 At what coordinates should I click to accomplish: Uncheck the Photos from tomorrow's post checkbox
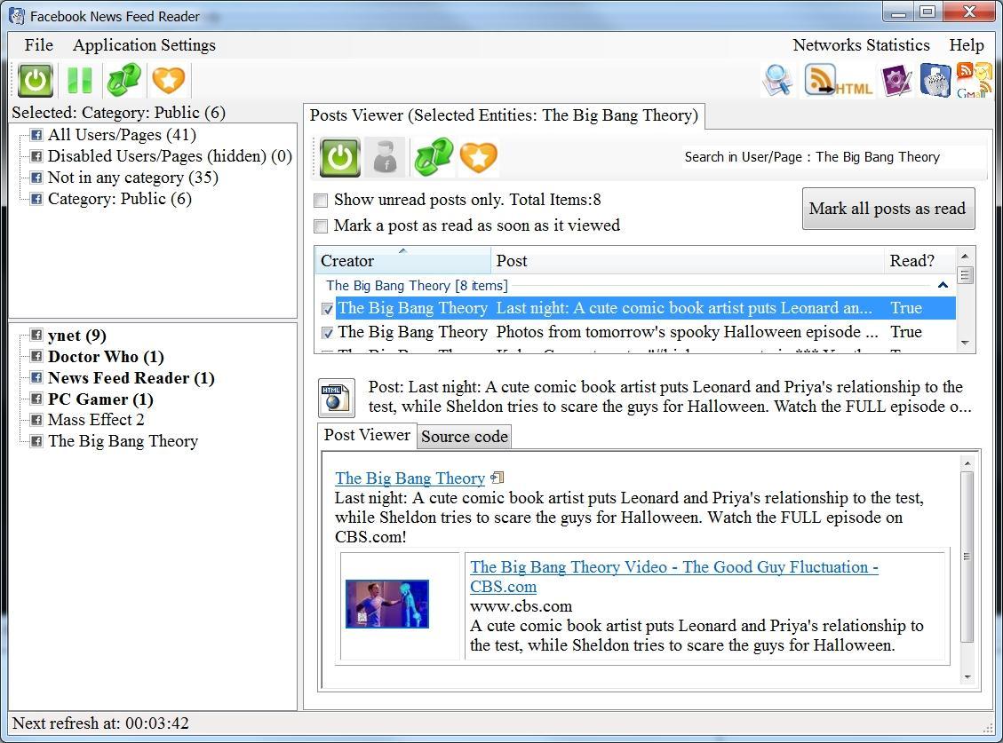(328, 333)
